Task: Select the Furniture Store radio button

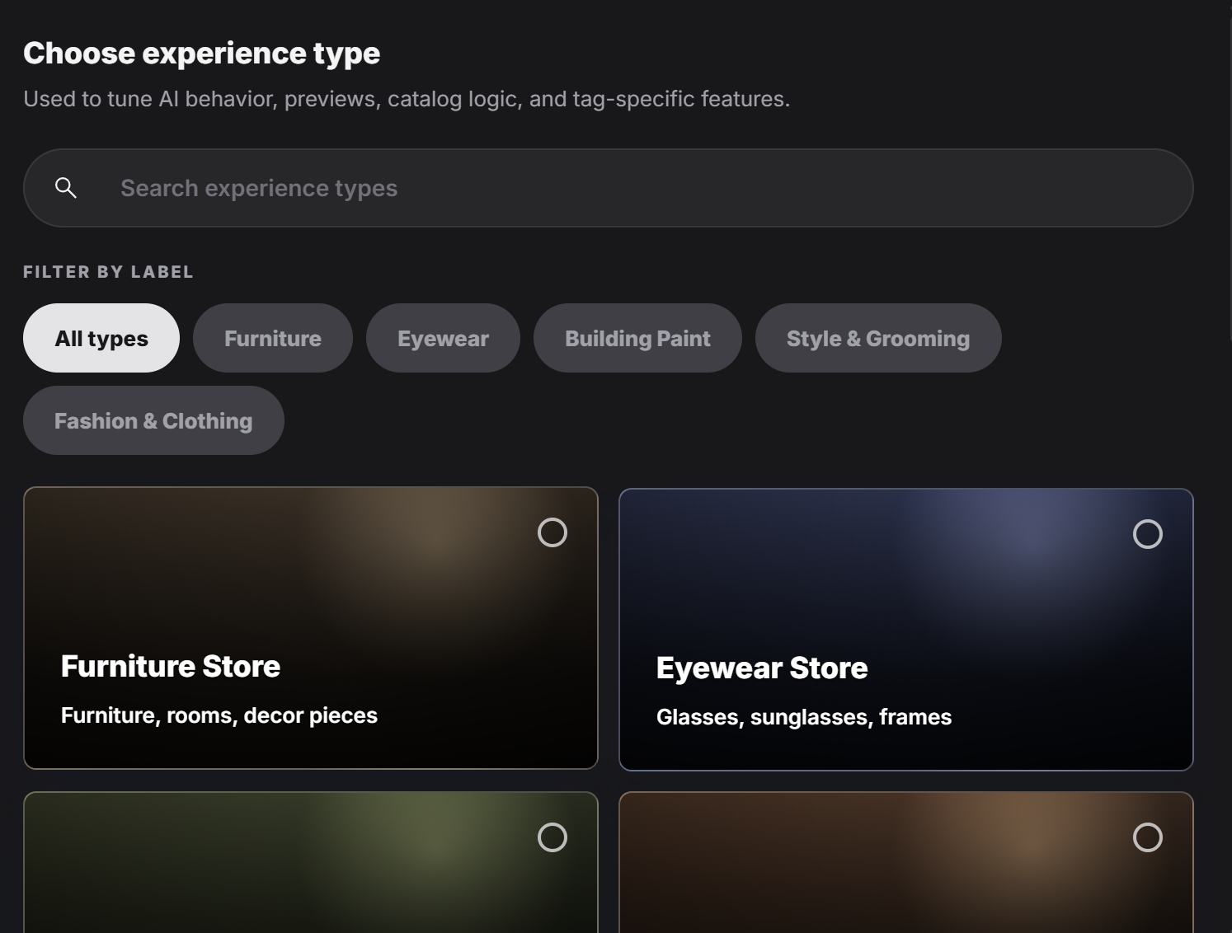Action: (553, 532)
